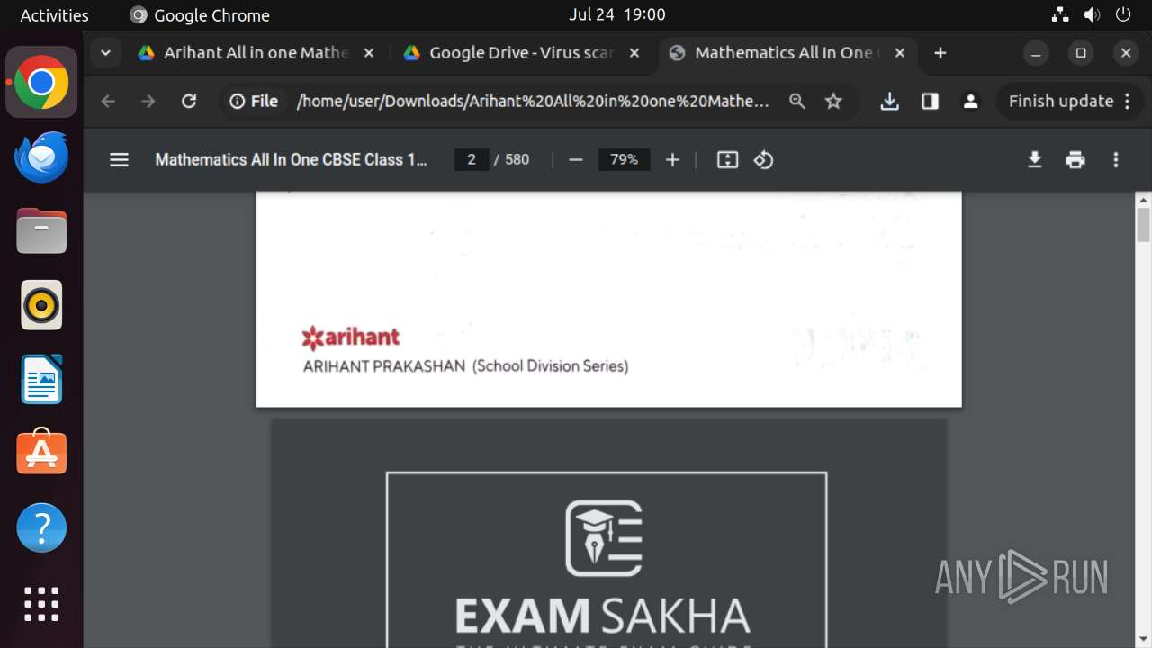Bookmark this tab with star icon

(833, 102)
